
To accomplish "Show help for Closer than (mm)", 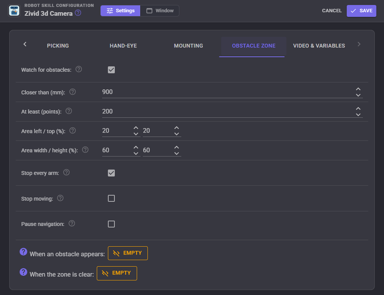I will [x=73, y=92].
